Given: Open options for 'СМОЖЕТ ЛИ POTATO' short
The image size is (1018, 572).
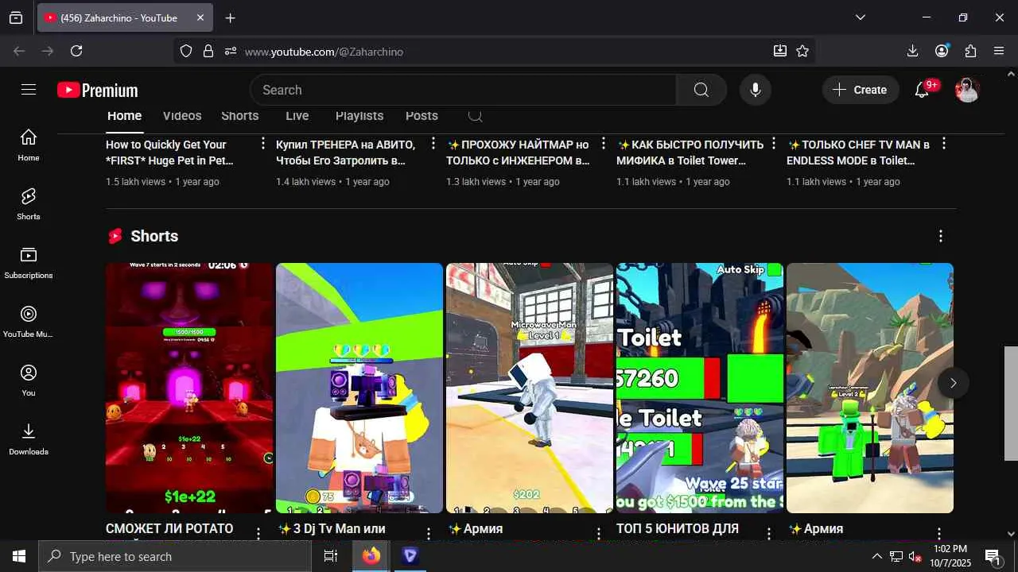Looking at the screenshot, I should pyautogui.click(x=258, y=533).
